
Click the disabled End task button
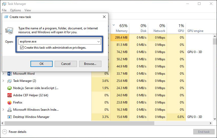[x=204, y=132]
